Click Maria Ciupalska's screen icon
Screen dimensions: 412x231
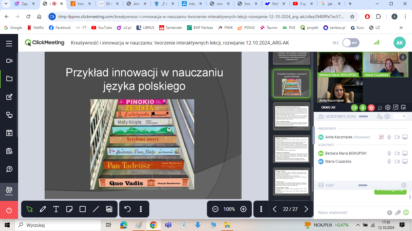[x=405, y=162]
